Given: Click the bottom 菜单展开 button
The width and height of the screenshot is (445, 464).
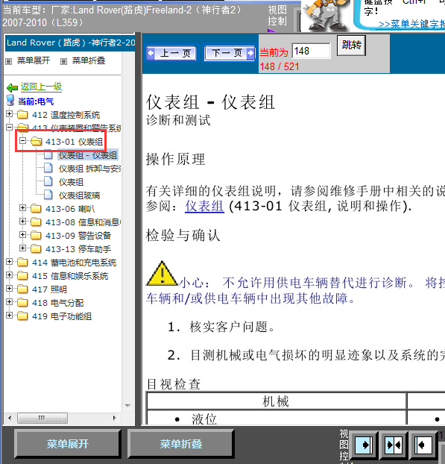Looking at the screenshot, I should [x=68, y=444].
